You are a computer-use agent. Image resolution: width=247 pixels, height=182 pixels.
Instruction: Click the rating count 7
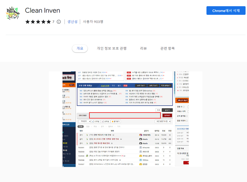(x=53, y=22)
